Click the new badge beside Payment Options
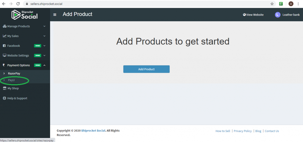 (38, 65)
